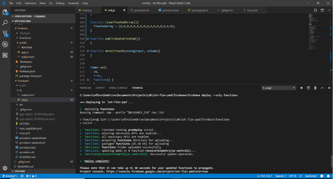Image resolution: width=333 pixels, height=179 pixels.
Task: Split the editor to the right
Action: pyautogui.click(x=322, y=10)
